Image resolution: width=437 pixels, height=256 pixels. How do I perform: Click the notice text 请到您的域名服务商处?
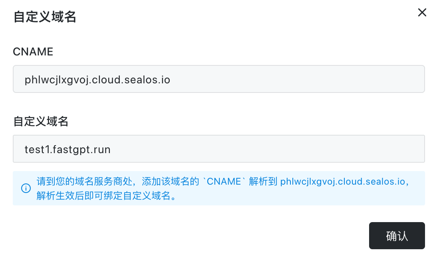click(x=84, y=181)
